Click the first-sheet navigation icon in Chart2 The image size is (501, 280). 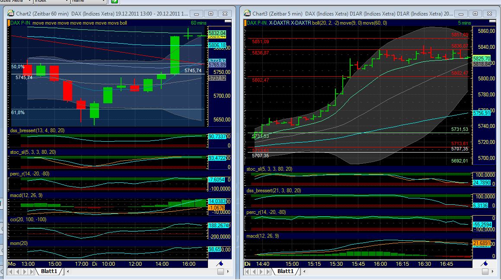[10, 272]
